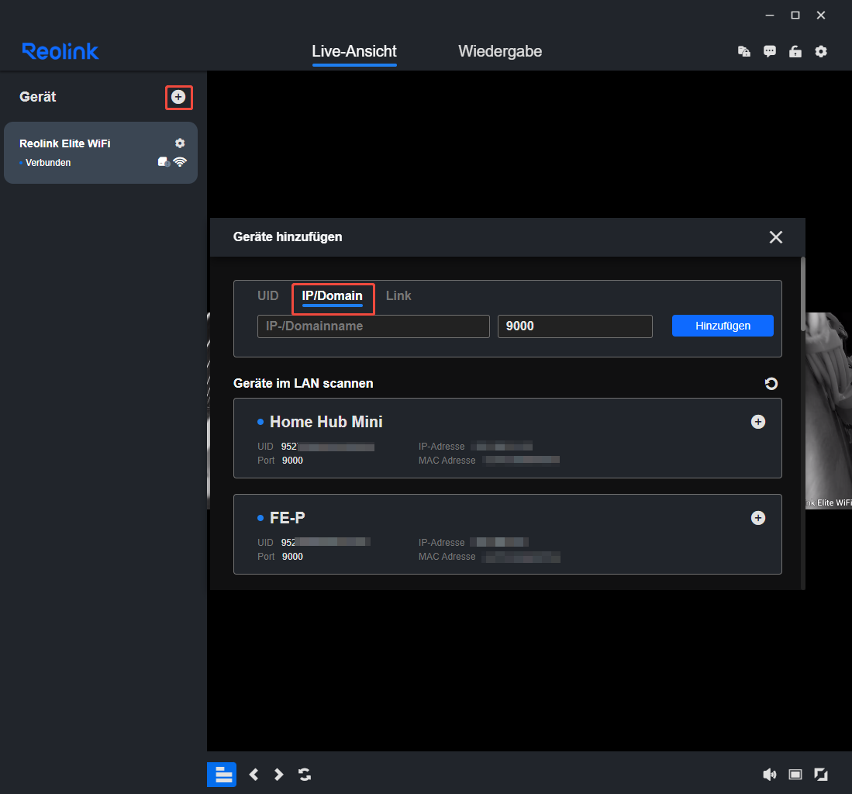
Task: Click the Geräte im LAN scannen heading
Action: (x=303, y=383)
